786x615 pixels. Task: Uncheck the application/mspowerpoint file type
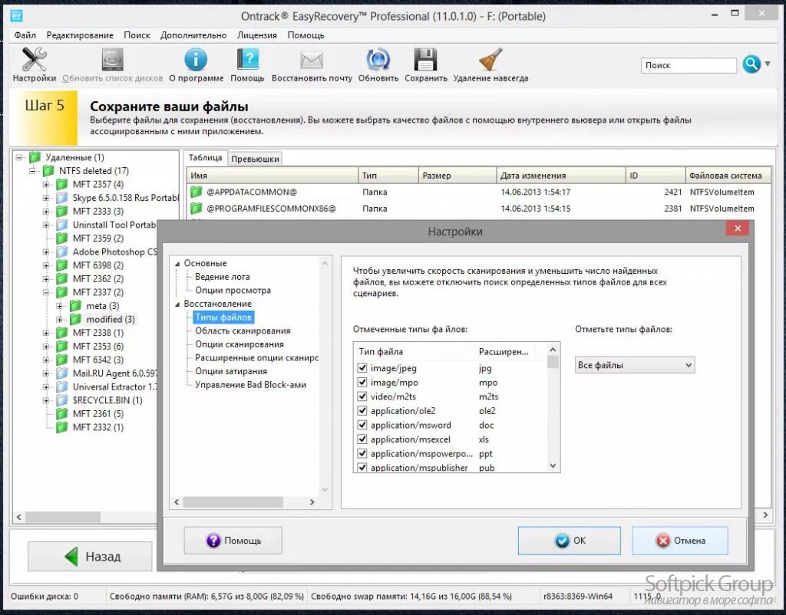point(362,453)
